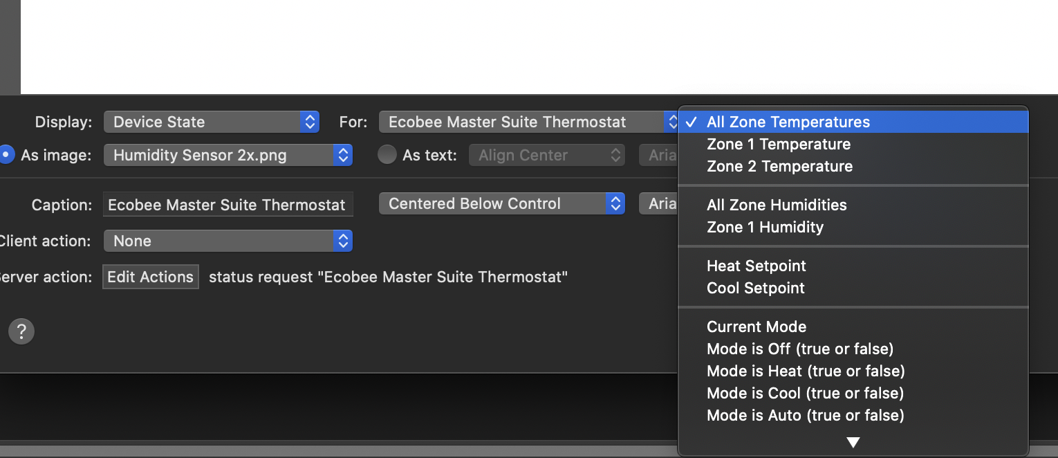The height and width of the screenshot is (458, 1058).
Task: Click the Edit Actions button
Action: 151,277
